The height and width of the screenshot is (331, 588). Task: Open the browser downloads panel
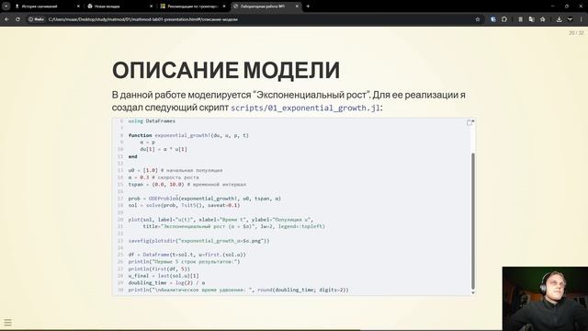tap(559, 19)
